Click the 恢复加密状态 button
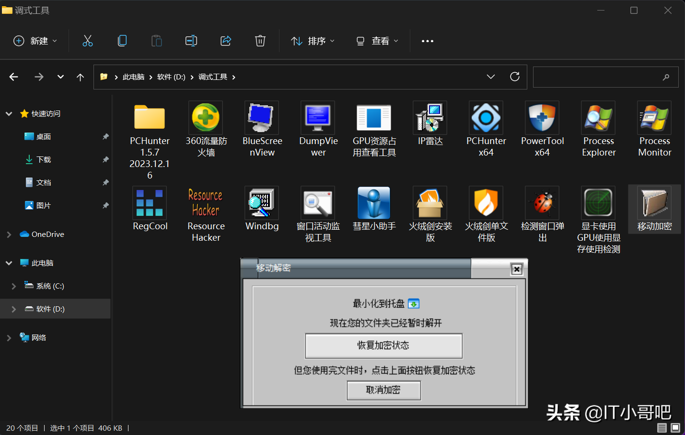Image resolution: width=685 pixels, height=435 pixels. [x=383, y=346]
